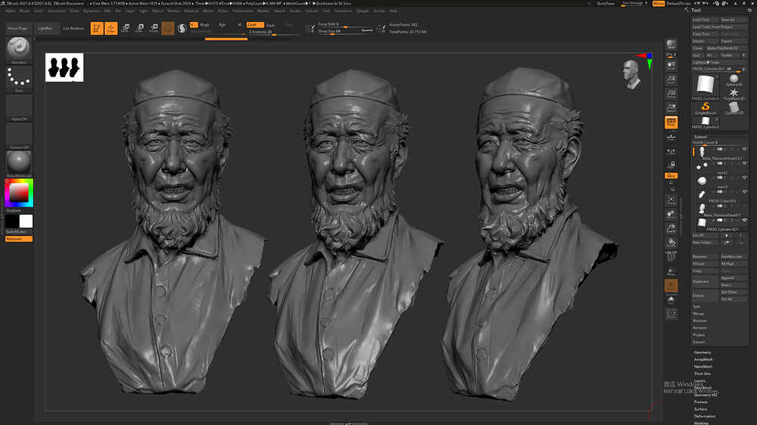Image resolution: width=757 pixels, height=425 pixels.
Task: Select the Cylinder3D tool thumbnail
Action: click(x=734, y=108)
